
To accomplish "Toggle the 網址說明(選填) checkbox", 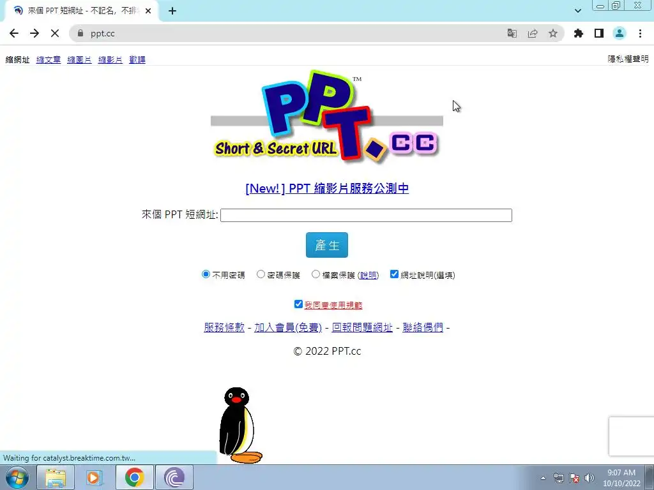I will (x=394, y=274).
